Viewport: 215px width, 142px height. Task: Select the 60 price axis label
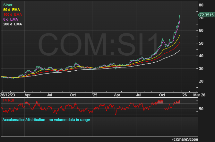coord(201,31)
